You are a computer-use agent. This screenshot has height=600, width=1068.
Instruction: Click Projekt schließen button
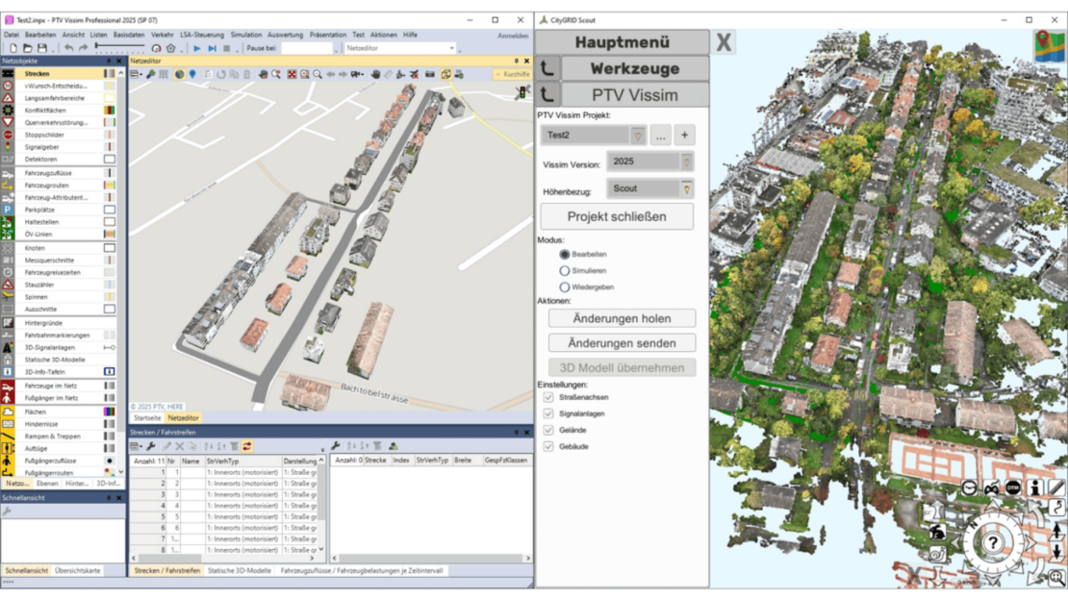(617, 216)
